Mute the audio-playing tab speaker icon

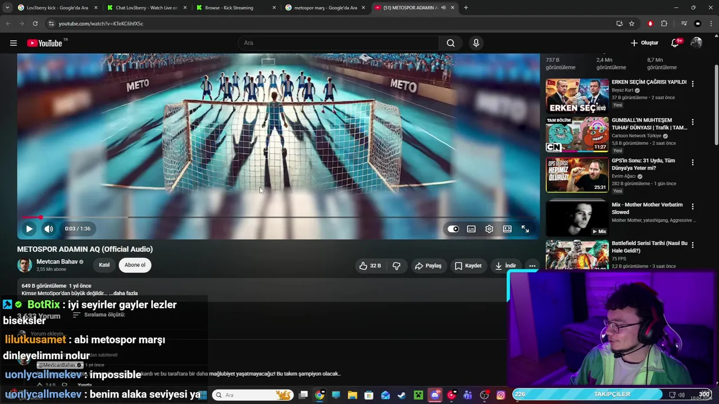pos(444,8)
